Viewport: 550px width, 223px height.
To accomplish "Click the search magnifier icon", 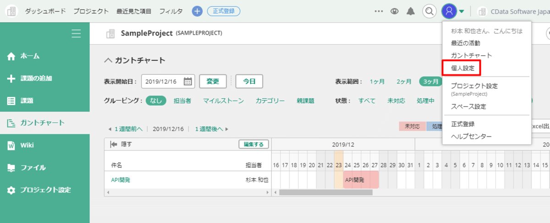I will (429, 11).
